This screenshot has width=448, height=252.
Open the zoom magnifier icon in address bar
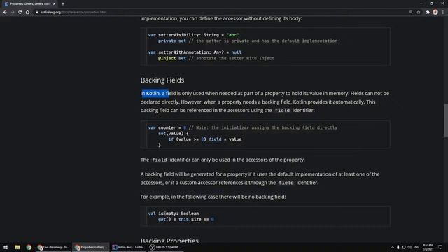pyautogui.click(x=411, y=13)
